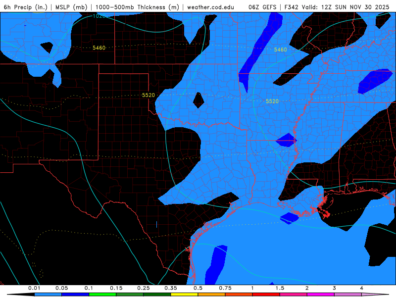Click the violet 3–4 legend swatch
The image size is (396, 297).
348,295
